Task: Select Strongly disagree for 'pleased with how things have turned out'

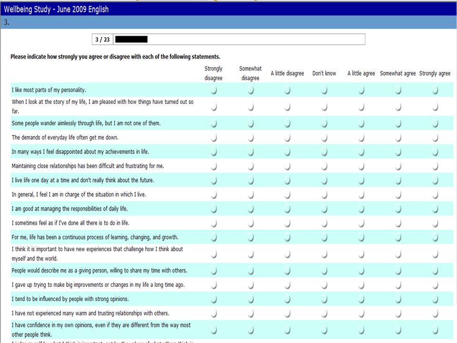Action: pyautogui.click(x=214, y=107)
